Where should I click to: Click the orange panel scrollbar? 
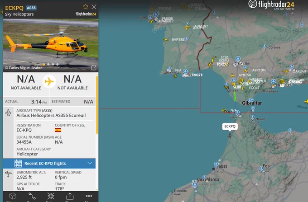[x=97, y=105]
